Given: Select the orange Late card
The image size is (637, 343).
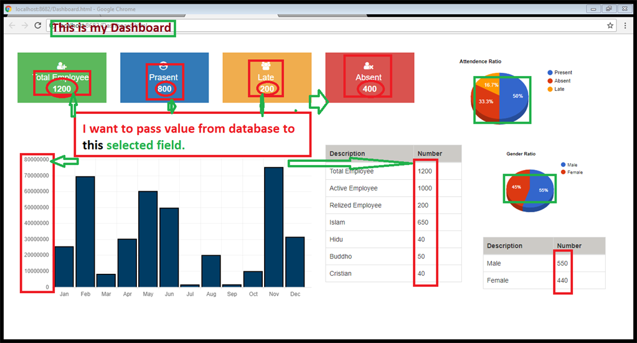Looking at the screenshot, I should 267,78.
